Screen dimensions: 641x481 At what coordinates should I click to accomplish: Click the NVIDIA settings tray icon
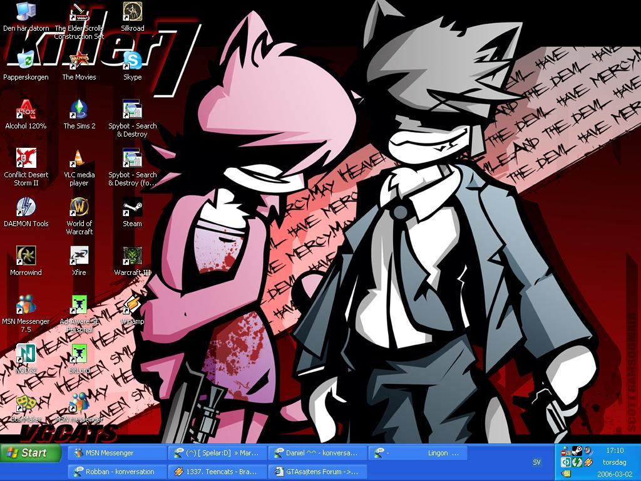(566, 473)
